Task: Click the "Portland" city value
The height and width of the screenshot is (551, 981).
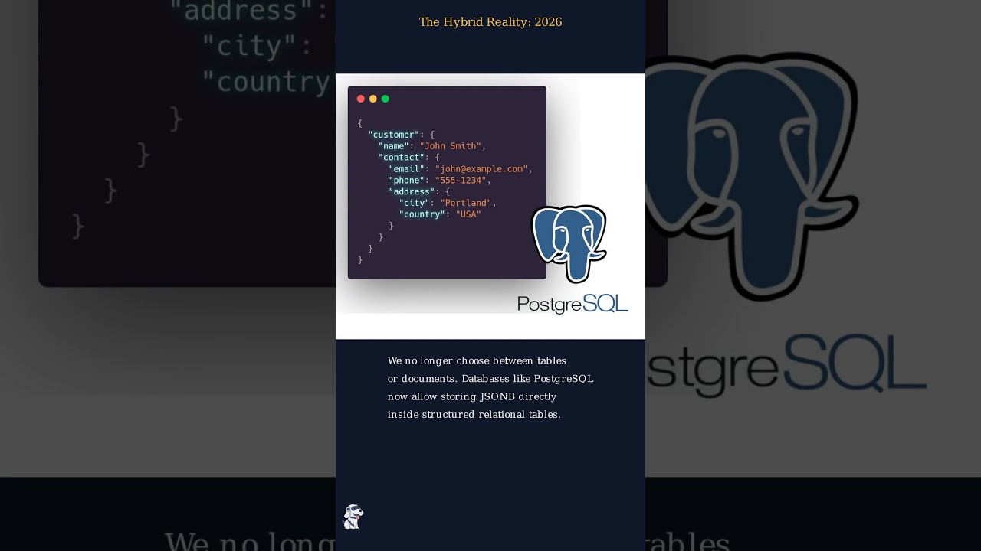Action: click(x=466, y=203)
